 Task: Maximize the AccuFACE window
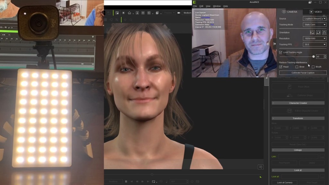pyautogui.click(x=320, y=2)
